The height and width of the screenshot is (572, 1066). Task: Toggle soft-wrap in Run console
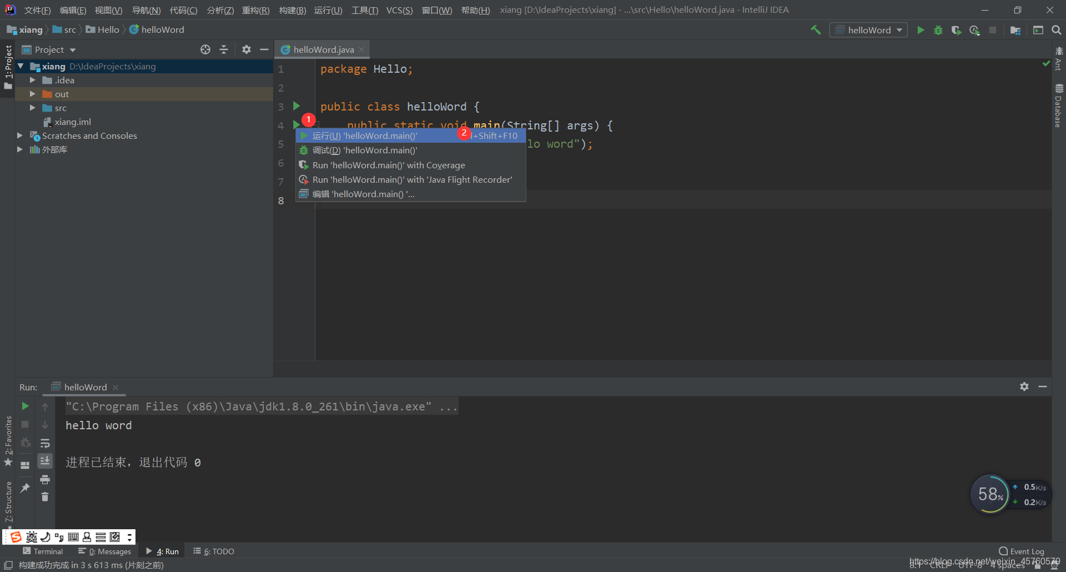point(45,443)
